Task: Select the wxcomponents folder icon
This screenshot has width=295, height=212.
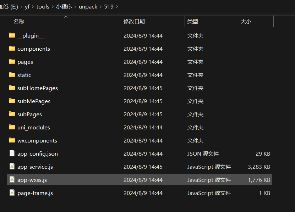Action: click(12, 140)
